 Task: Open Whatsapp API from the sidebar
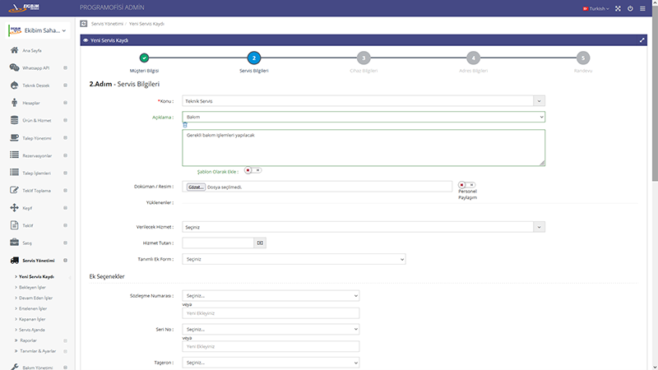click(x=36, y=68)
